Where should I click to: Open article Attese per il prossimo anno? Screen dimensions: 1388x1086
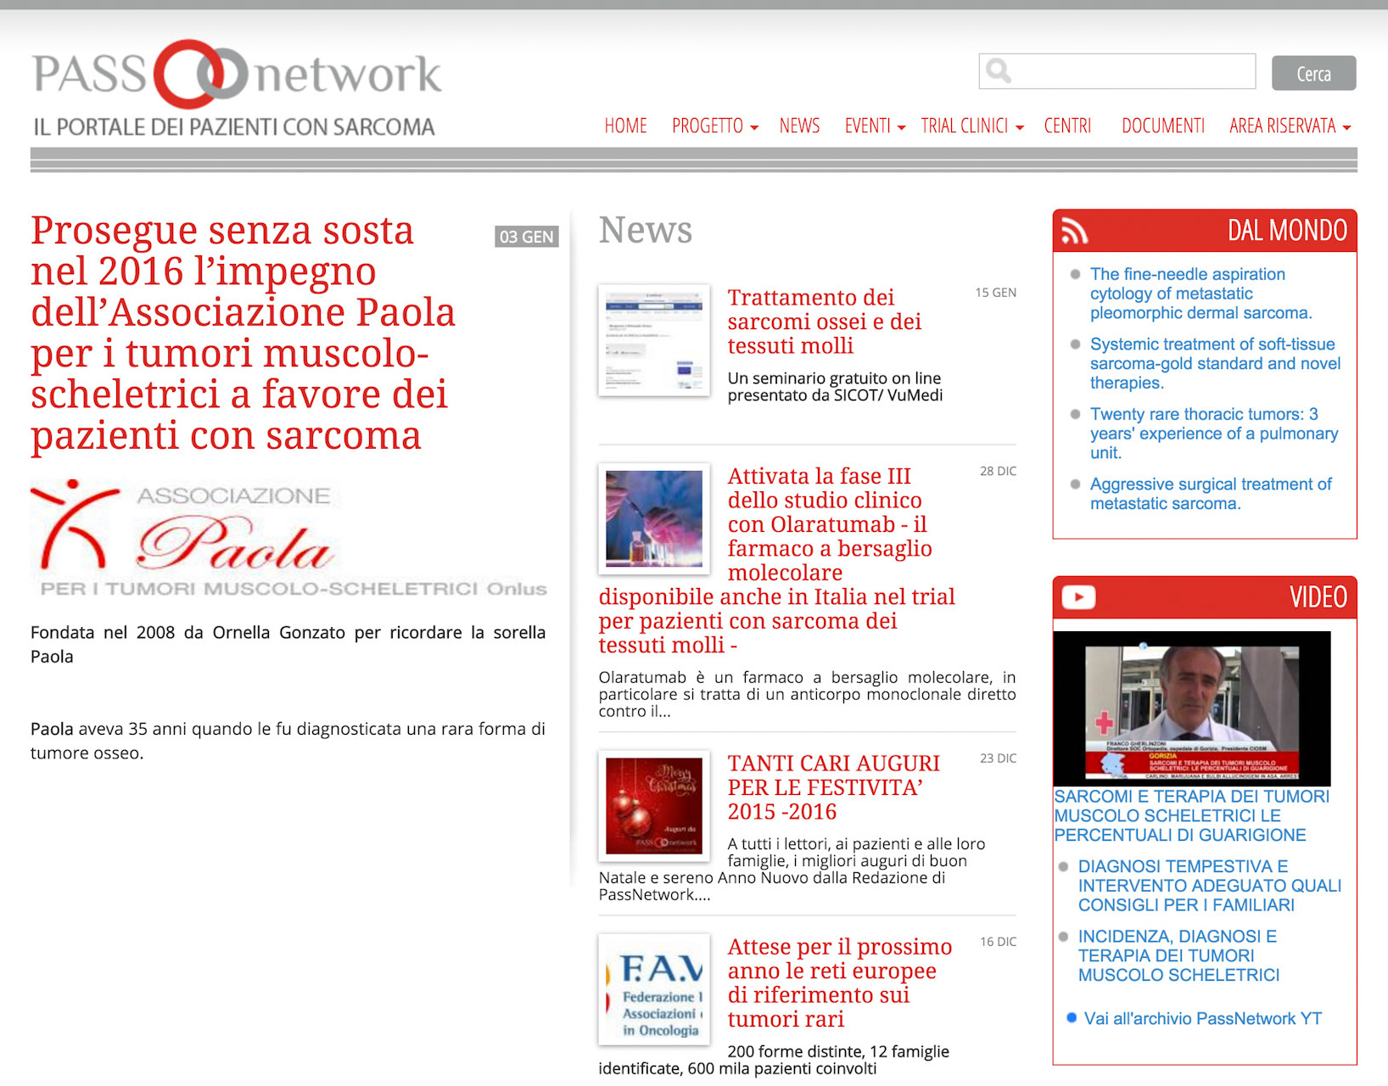[x=839, y=982]
